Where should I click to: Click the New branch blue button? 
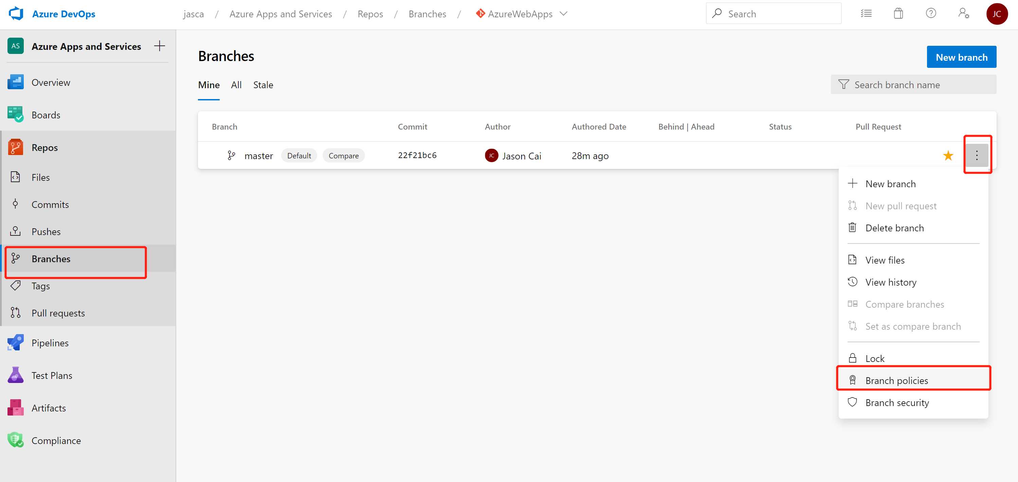point(962,57)
